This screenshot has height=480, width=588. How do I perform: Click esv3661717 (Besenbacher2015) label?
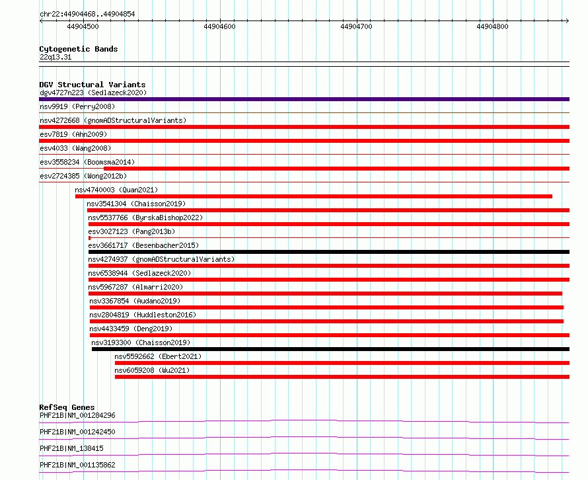tap(143, 245)
